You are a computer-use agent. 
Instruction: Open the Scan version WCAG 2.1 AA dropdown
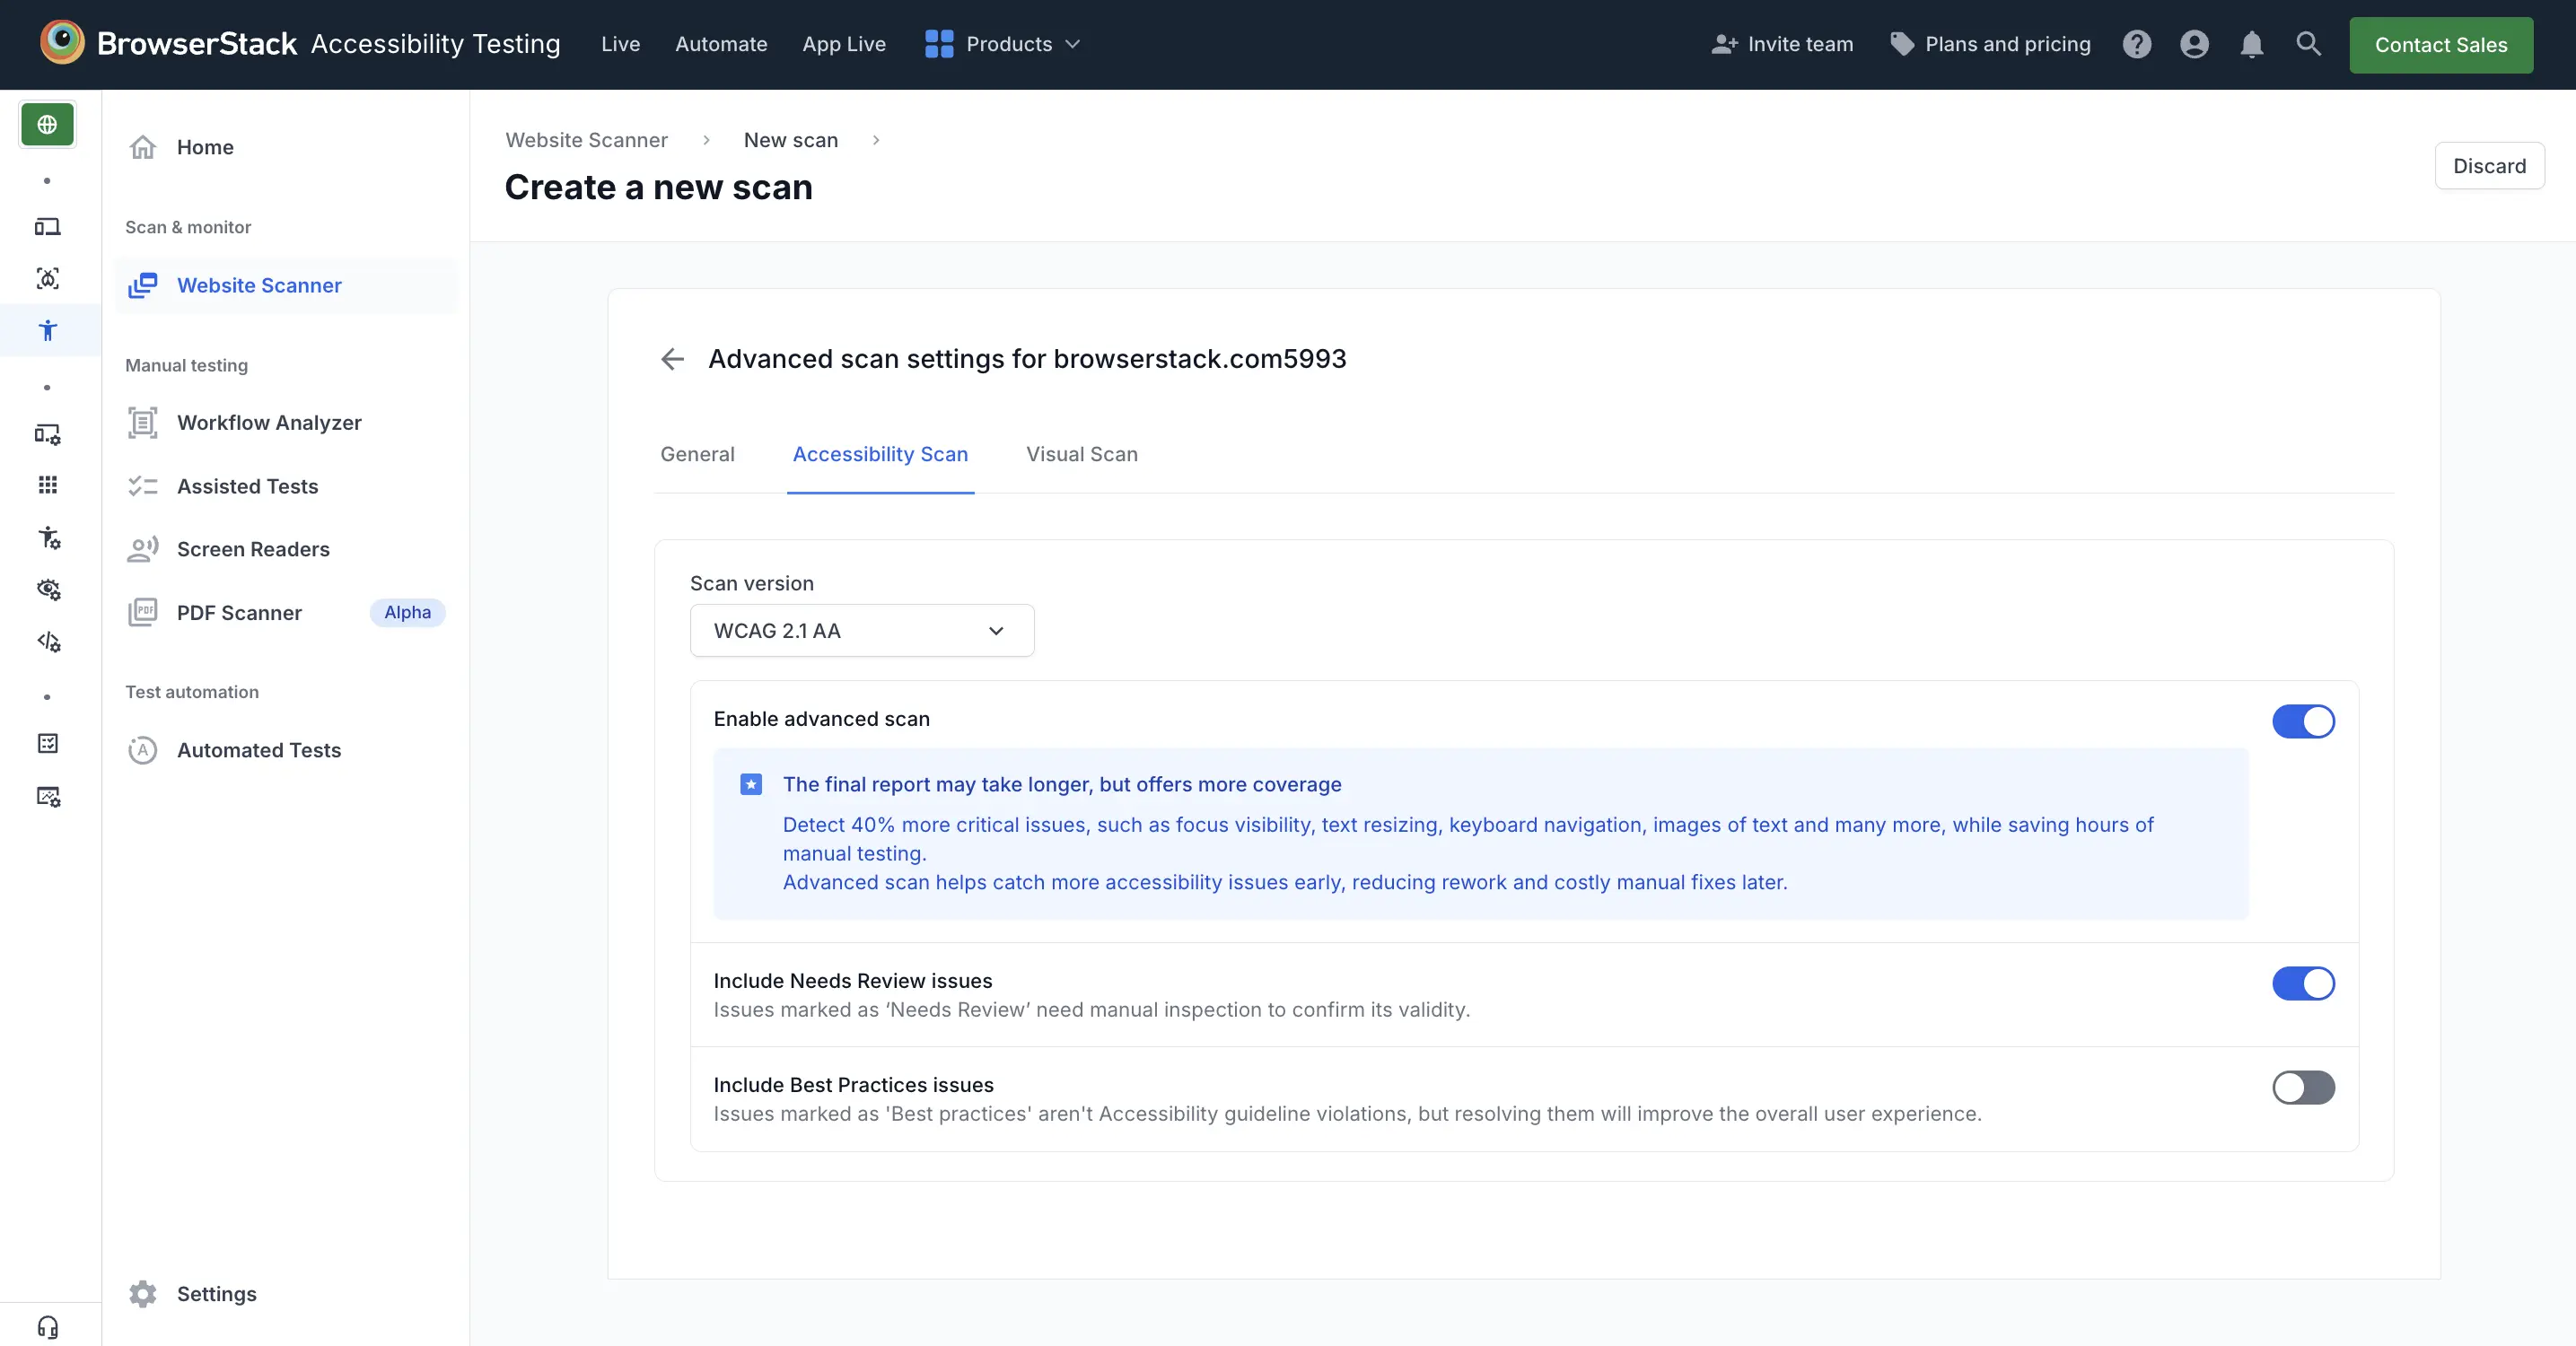pos(861,631)
